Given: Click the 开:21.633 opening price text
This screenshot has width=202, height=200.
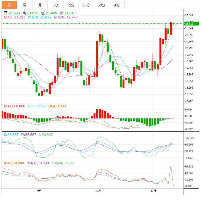Looking at the screenshot, I should pyautogui.click(x=12, y=13).
